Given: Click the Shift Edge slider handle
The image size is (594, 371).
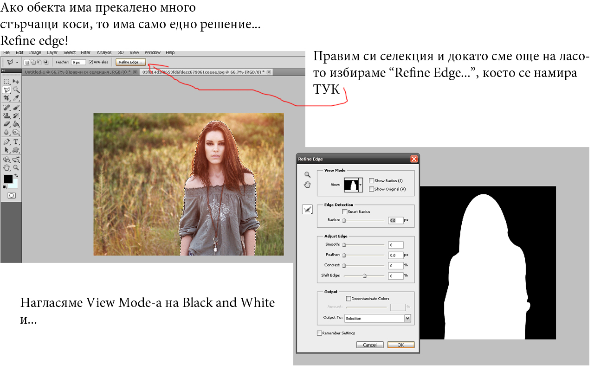Looking at the screenshot, I should tap(365, 276).
